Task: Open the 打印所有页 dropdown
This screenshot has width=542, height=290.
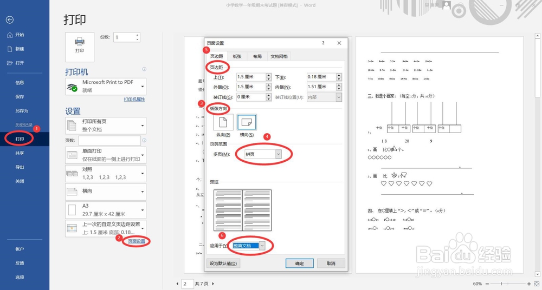Action: [x=106, y=126]
